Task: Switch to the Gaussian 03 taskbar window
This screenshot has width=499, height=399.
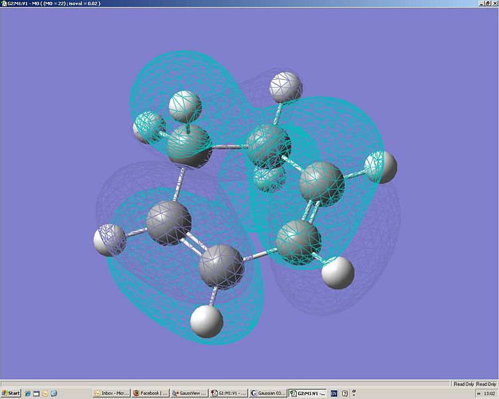Action: [267, 393]
